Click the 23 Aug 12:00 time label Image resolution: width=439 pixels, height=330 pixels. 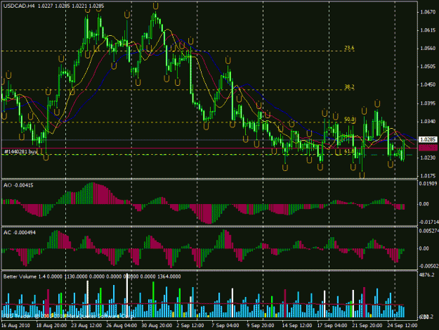86,326
